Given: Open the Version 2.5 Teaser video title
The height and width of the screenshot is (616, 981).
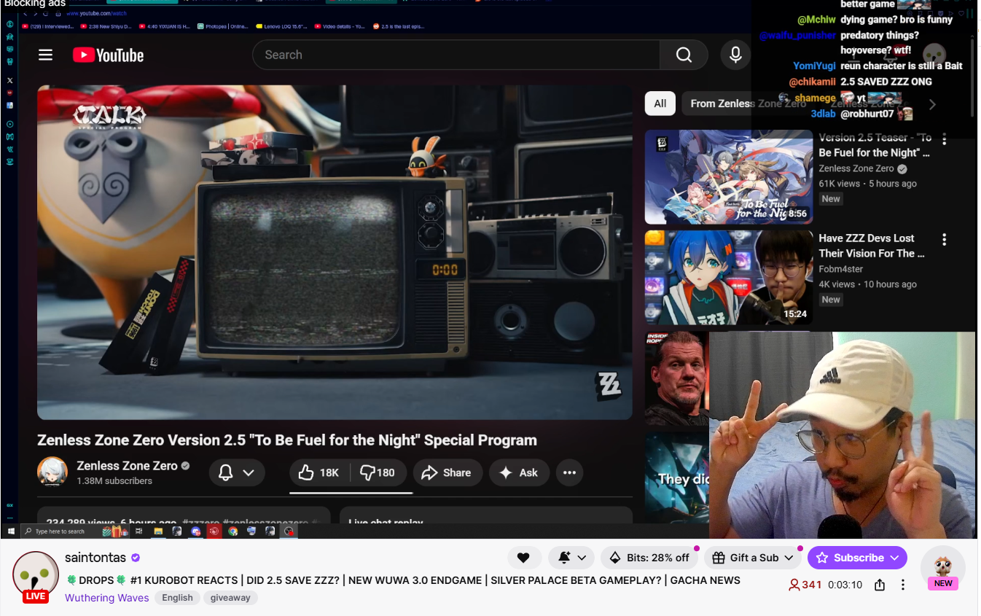Looking at the screenshot, I should pyautogui.click(x=875, y=145).
